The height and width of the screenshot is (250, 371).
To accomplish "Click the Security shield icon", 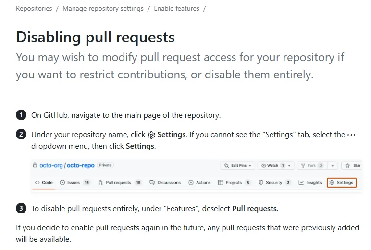I will point(261,183).
